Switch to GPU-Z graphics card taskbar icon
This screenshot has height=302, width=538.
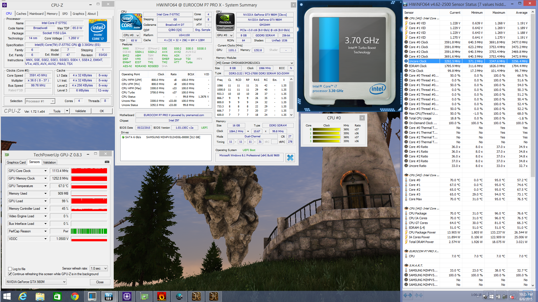[x=144, y=296]
